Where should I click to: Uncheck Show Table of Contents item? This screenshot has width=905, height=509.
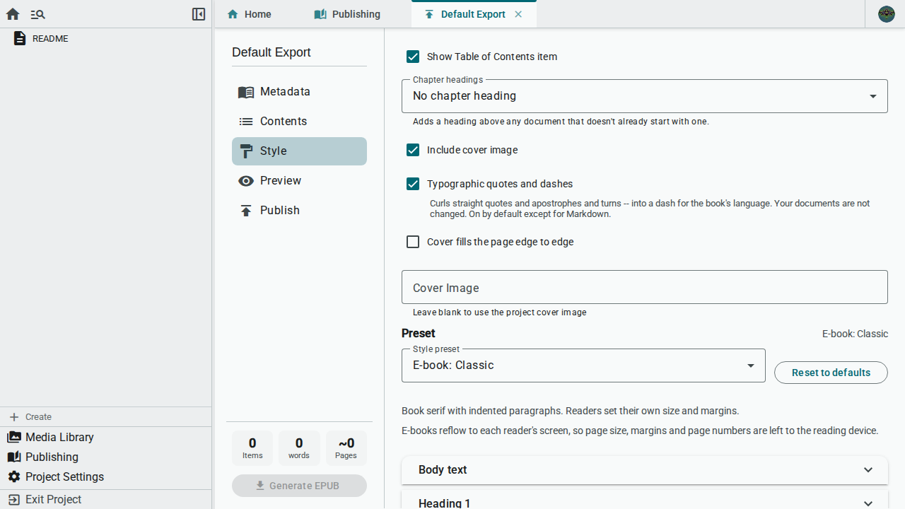click(x=413, y=57)
